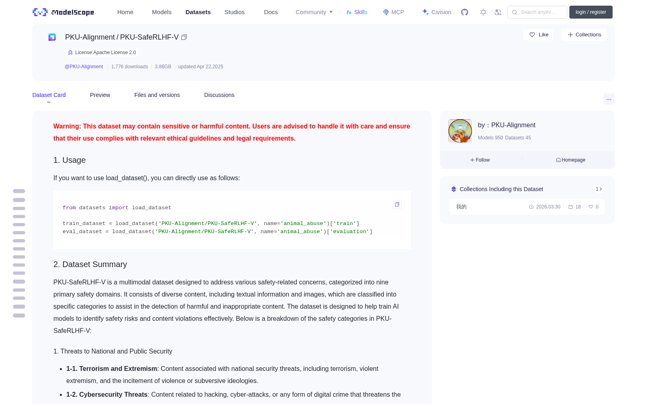This screenshot has height=404, width=647.
Task: Open the Datasets section
Action: point(198,12)
